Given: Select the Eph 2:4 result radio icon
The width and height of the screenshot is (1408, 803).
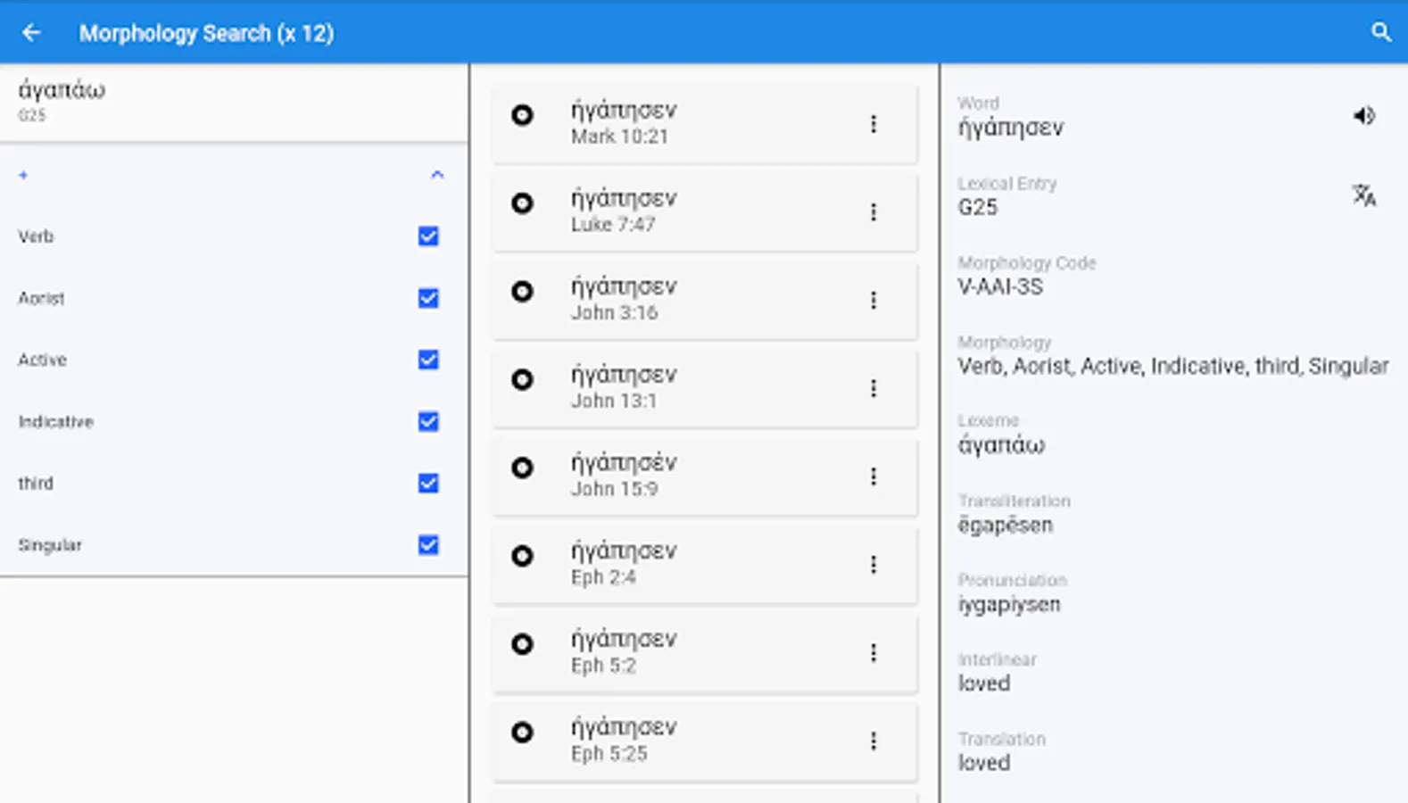Looking at the screenshot, I should (x=522, y=556).
